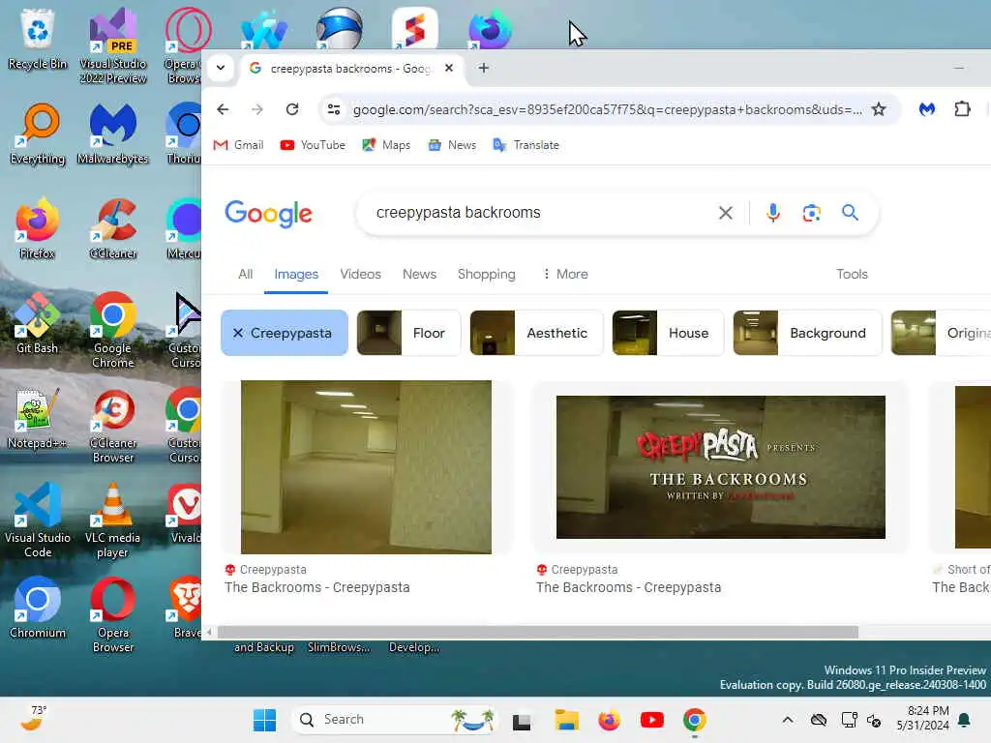Launch Visual Studio 2022 Preview shortcut
This screenshot has width=991, height=743.
(x=113, y=46)
